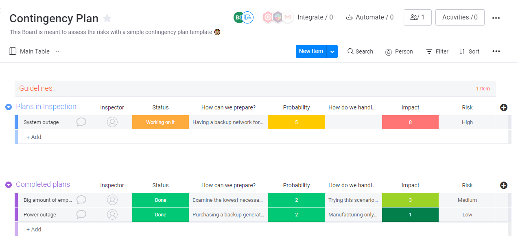Open the Activities log button
The image size is (518, 246).
459,17
